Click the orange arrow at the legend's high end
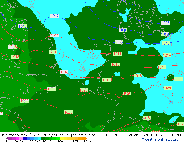 pyautogui.click(x=86, y=138)
